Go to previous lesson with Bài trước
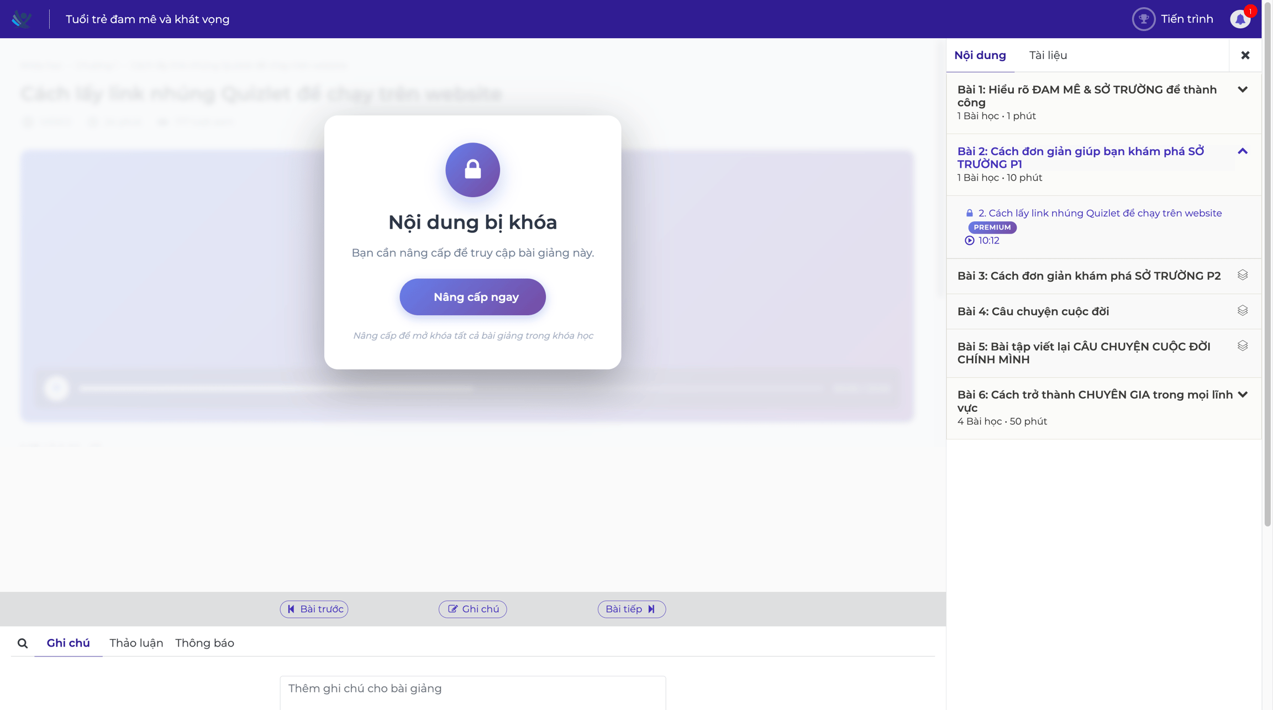Screen dimensions: 1273x710 tap(314, 609)
